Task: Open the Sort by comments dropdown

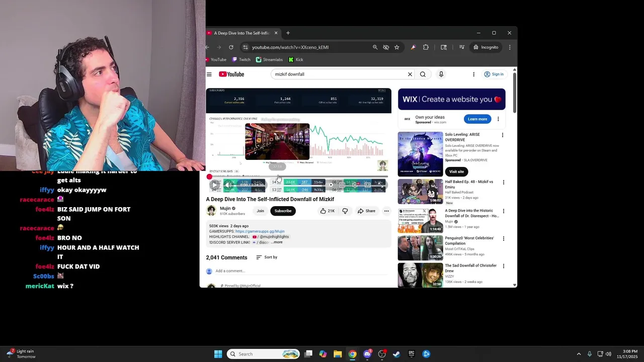Action: point(267,257)
